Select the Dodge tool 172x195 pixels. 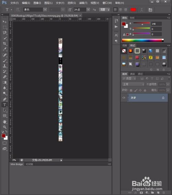(4, 93)
